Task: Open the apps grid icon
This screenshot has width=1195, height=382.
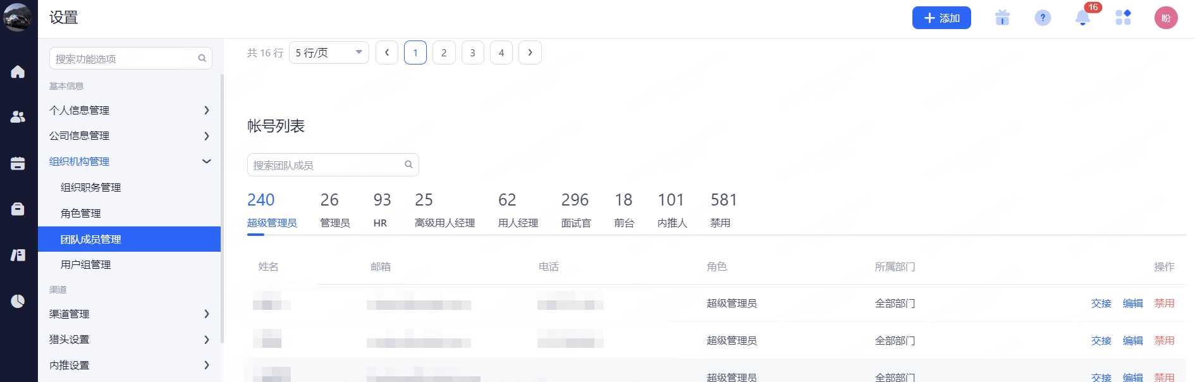Action: tap(1123, 18)
